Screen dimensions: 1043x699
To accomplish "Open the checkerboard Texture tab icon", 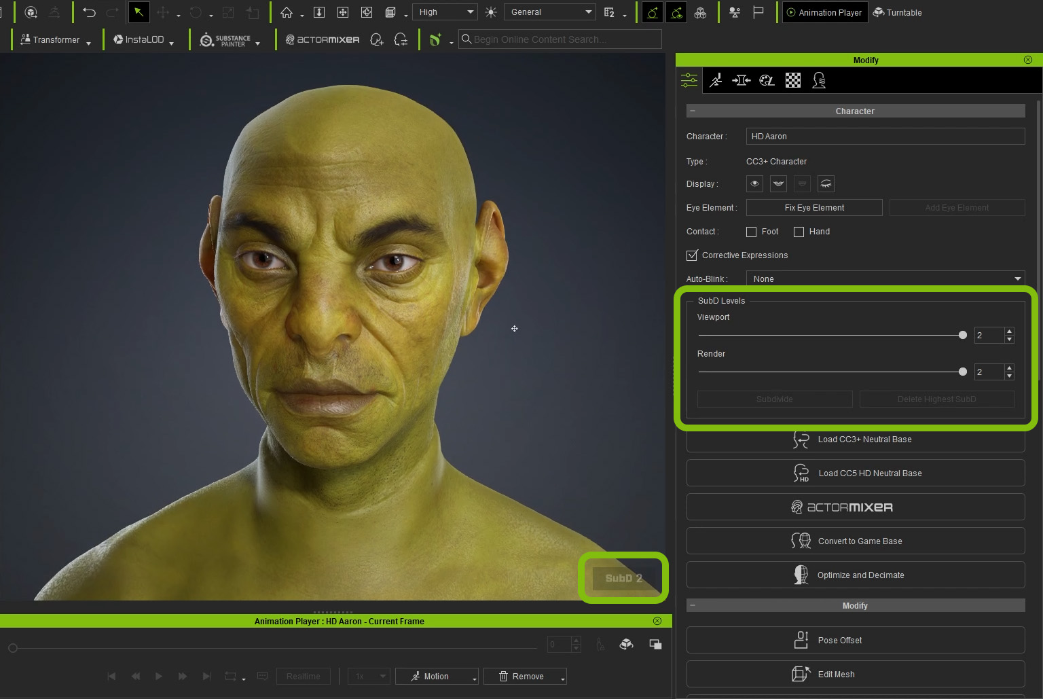I will pos(792,81).
